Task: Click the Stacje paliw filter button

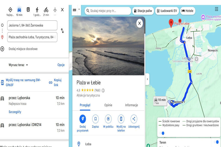Action: pyautogui.click(x=143, y=11)
